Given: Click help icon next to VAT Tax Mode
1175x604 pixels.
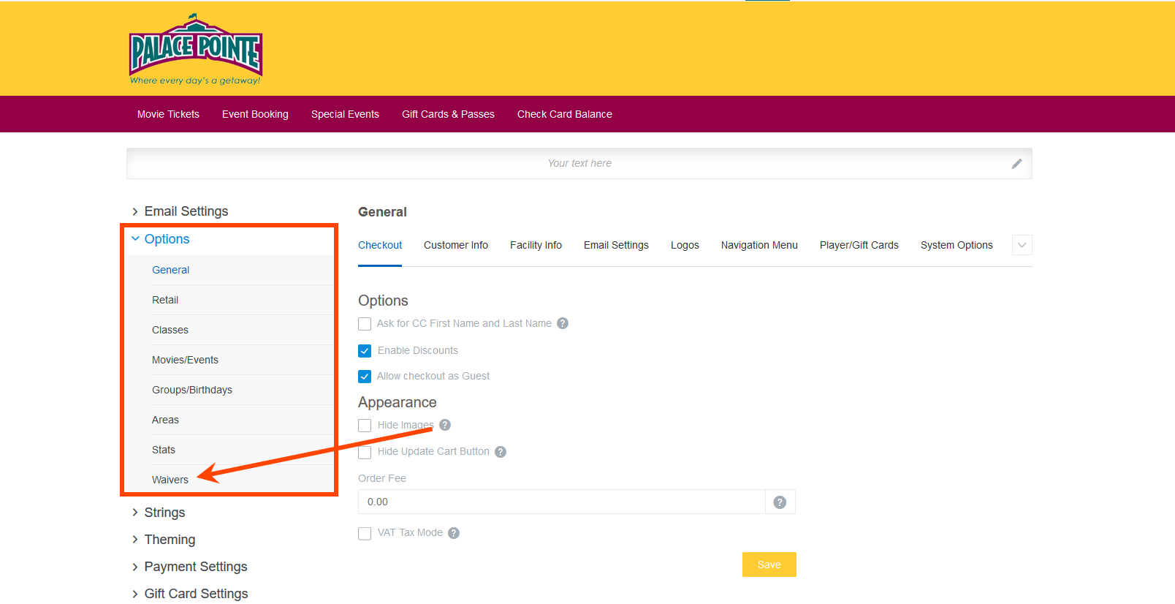Looking at the screenshot, I should 454,533.
